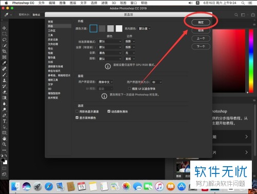Screen dimensions: 257x194
Task: Select the Zoom tool
Action: point(5,144)
